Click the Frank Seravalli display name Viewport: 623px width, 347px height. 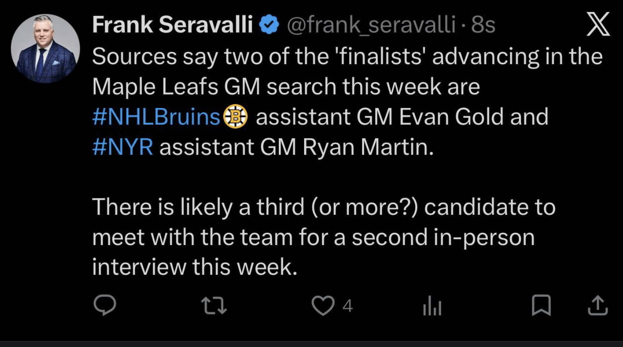point(173,25)
